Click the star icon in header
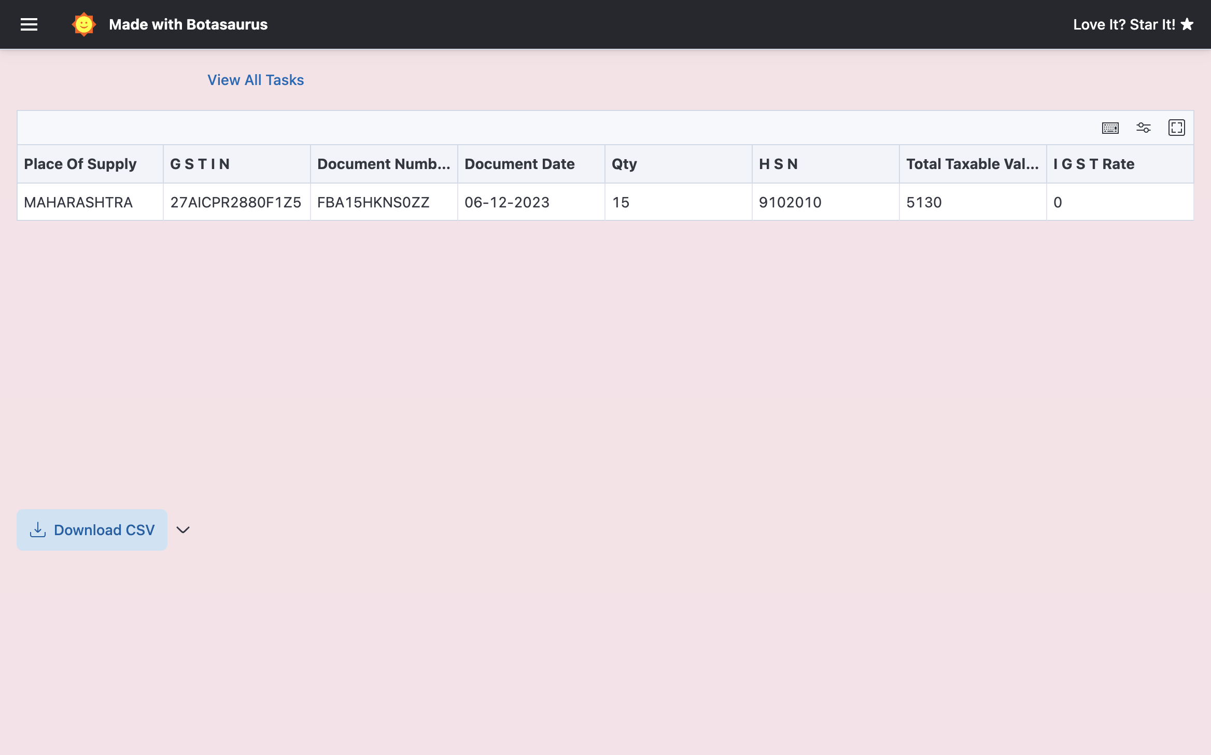Viewport: 1211px width, 755px height. (1187, 24)
